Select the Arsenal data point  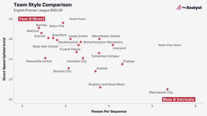[95, 71]
